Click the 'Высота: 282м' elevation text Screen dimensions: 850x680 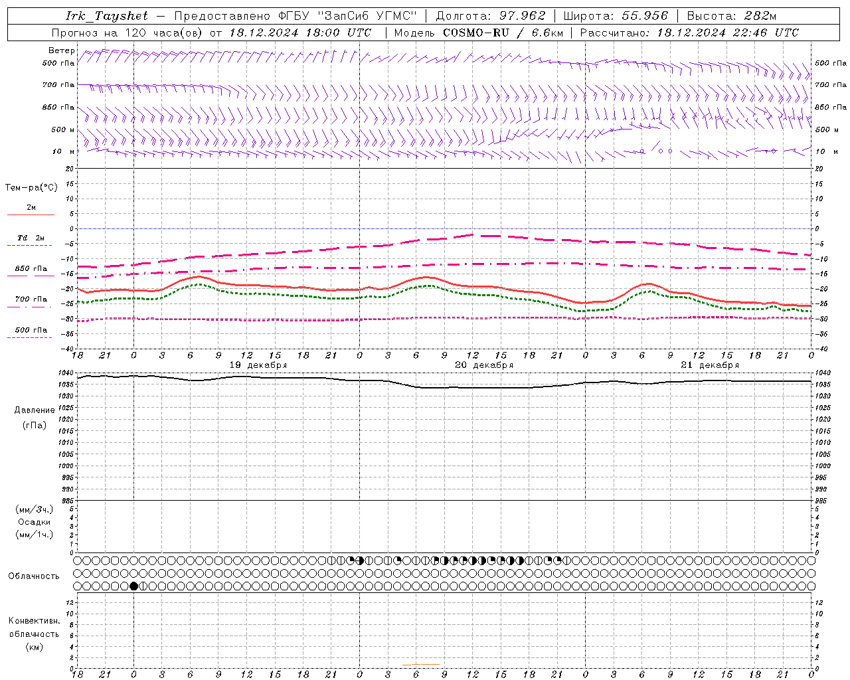(x=732, y=16)
